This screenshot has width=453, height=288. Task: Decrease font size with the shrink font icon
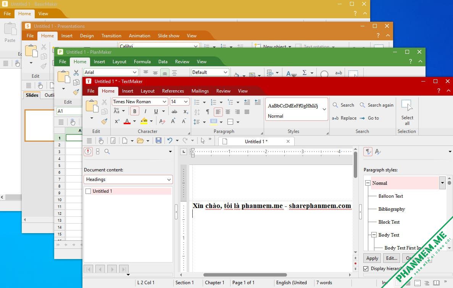pos(184,122)
